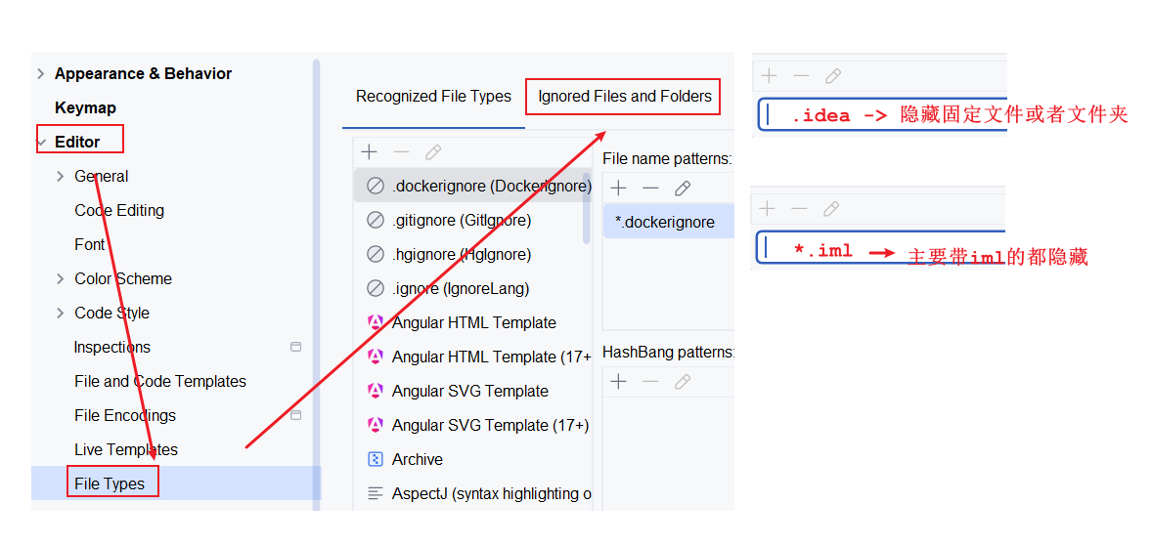Expand the General settings node
This screenshot has height=546, width=1152.
(x=61, y=176)
